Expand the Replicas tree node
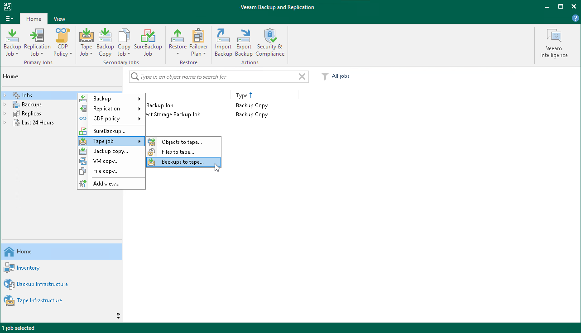 click(5, 114)
